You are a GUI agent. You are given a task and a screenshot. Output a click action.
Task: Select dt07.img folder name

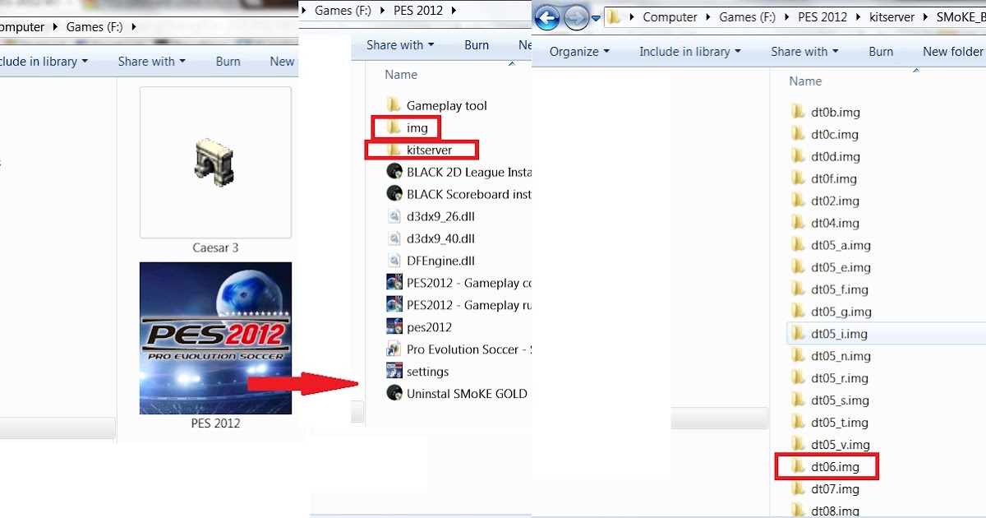(x=835, y=489)
